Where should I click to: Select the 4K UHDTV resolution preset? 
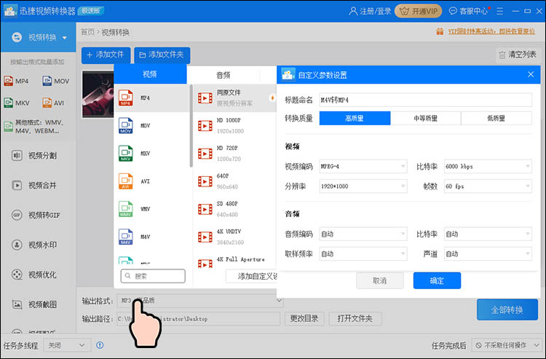tap(235, 237)
